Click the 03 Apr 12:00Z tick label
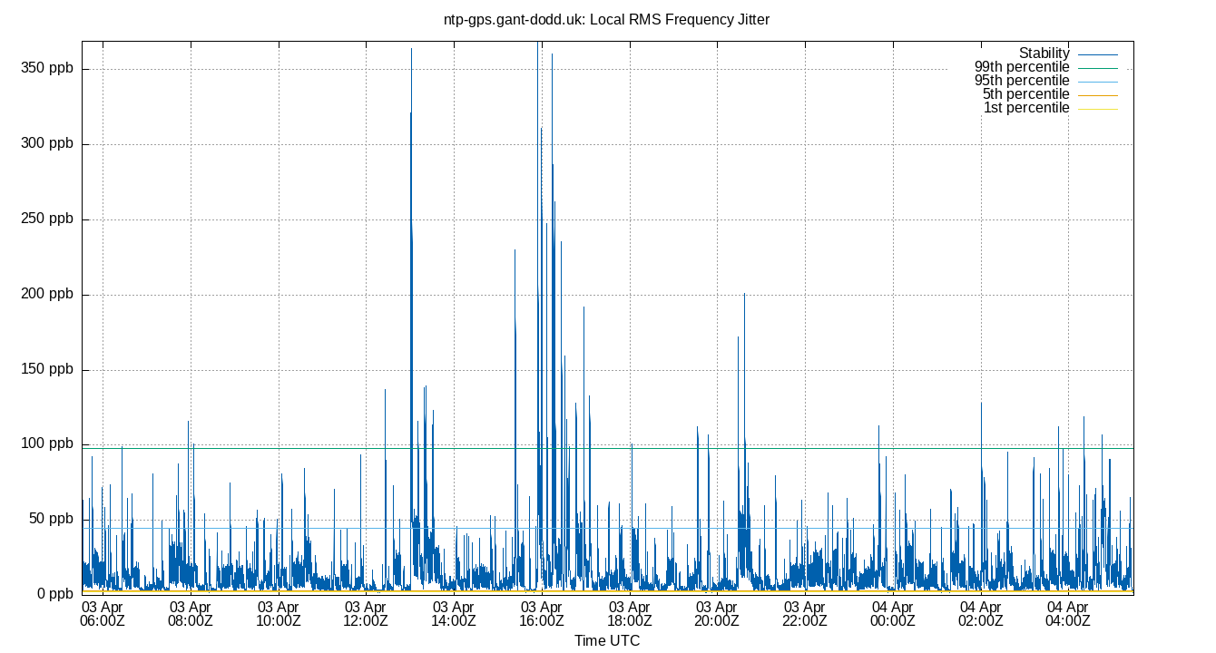The image size is (1216, 653). [364, 612]
